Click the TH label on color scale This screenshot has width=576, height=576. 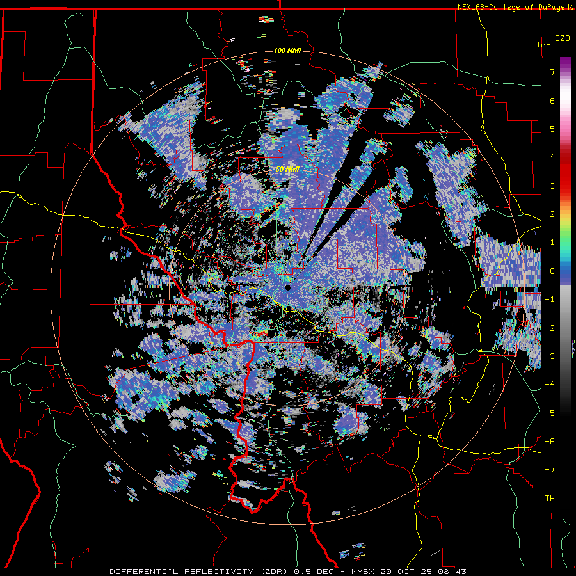click(550, 499)
